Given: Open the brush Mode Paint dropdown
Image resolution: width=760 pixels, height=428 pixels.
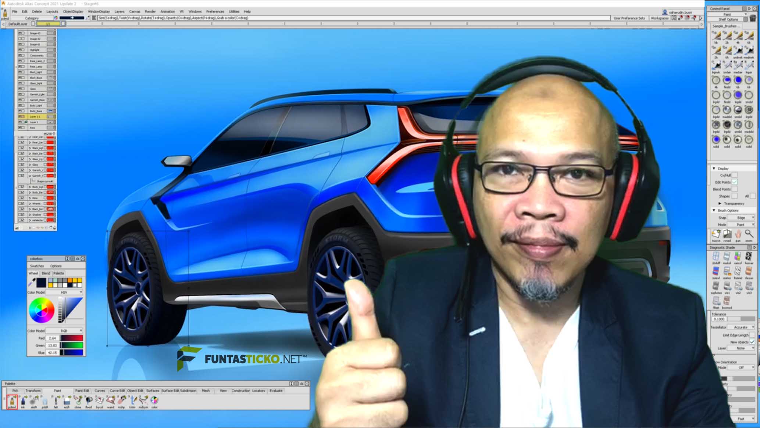Looking at the screenshot, I should [x=741, y=224].
